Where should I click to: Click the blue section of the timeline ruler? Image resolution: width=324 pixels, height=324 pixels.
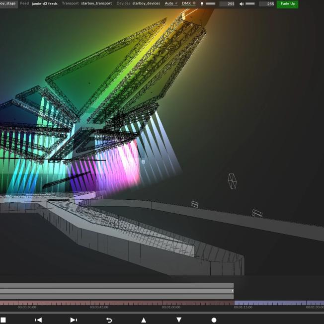pos(279,303)
